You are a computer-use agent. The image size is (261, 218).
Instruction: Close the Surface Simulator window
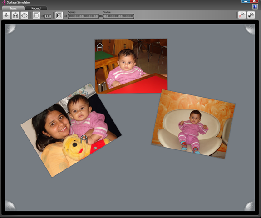tap(254, 1)
